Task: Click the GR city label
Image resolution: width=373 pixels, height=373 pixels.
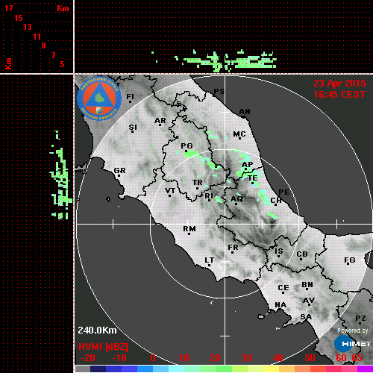Action: pyautogui.click(x=119, y=171)
